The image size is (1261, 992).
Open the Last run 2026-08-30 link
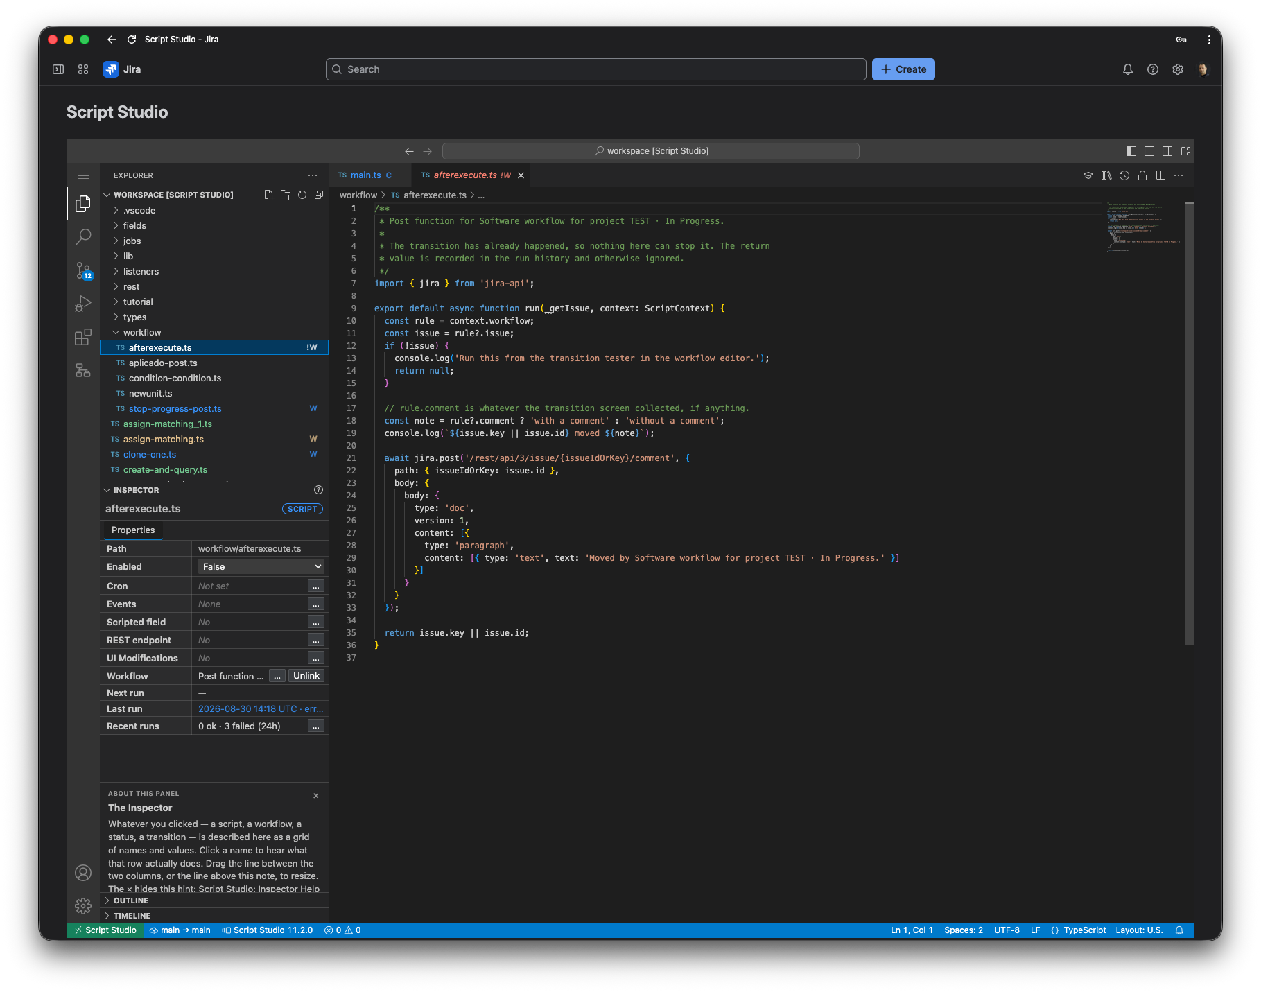(x=261, y=709)
